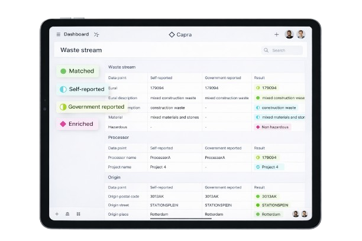The height and width of the screenshot is (241, 362).
Task: Toggle the Self-reported legend filter
Action: [82, 89]
